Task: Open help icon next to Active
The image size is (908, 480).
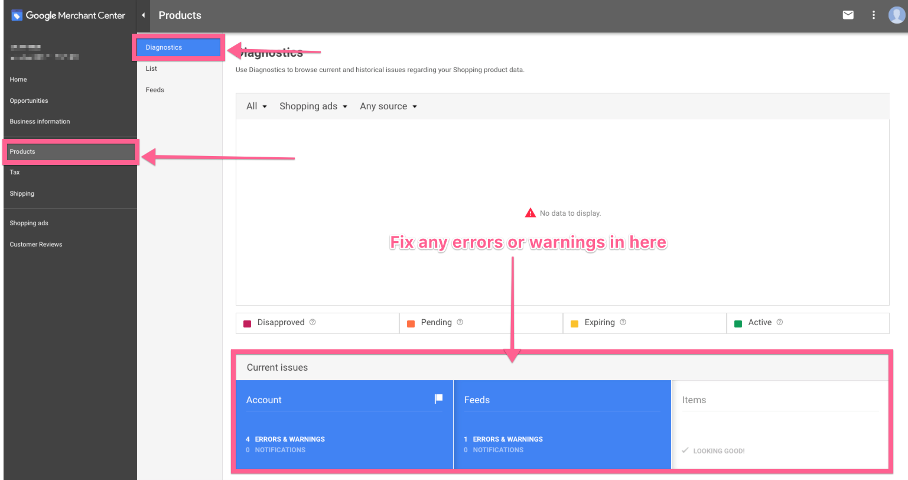Action: 779,322
